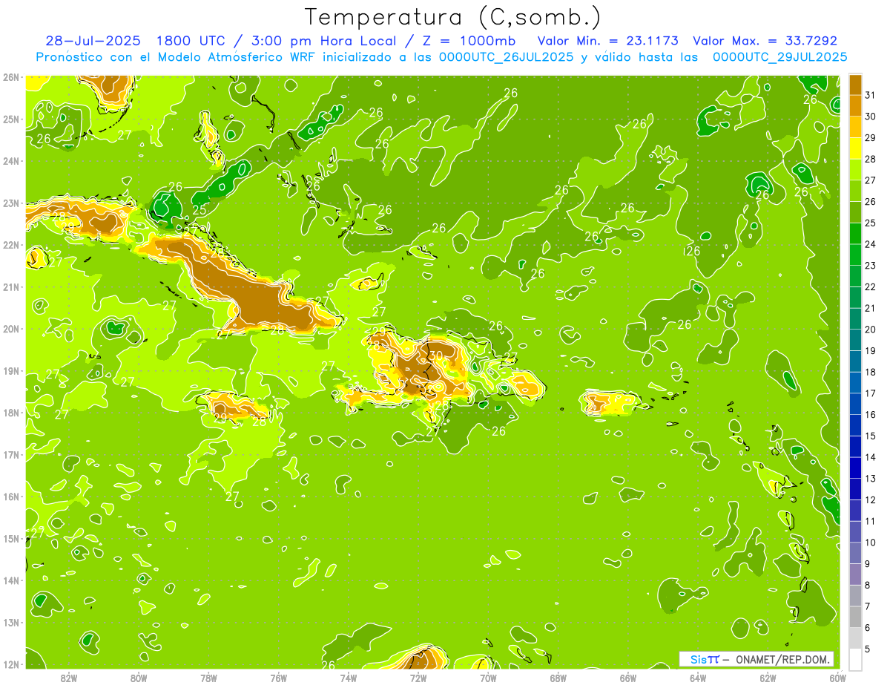This screenshot has height=688, width=890.
Task: Click the color scale label "20"
Action: click(871, 330)
